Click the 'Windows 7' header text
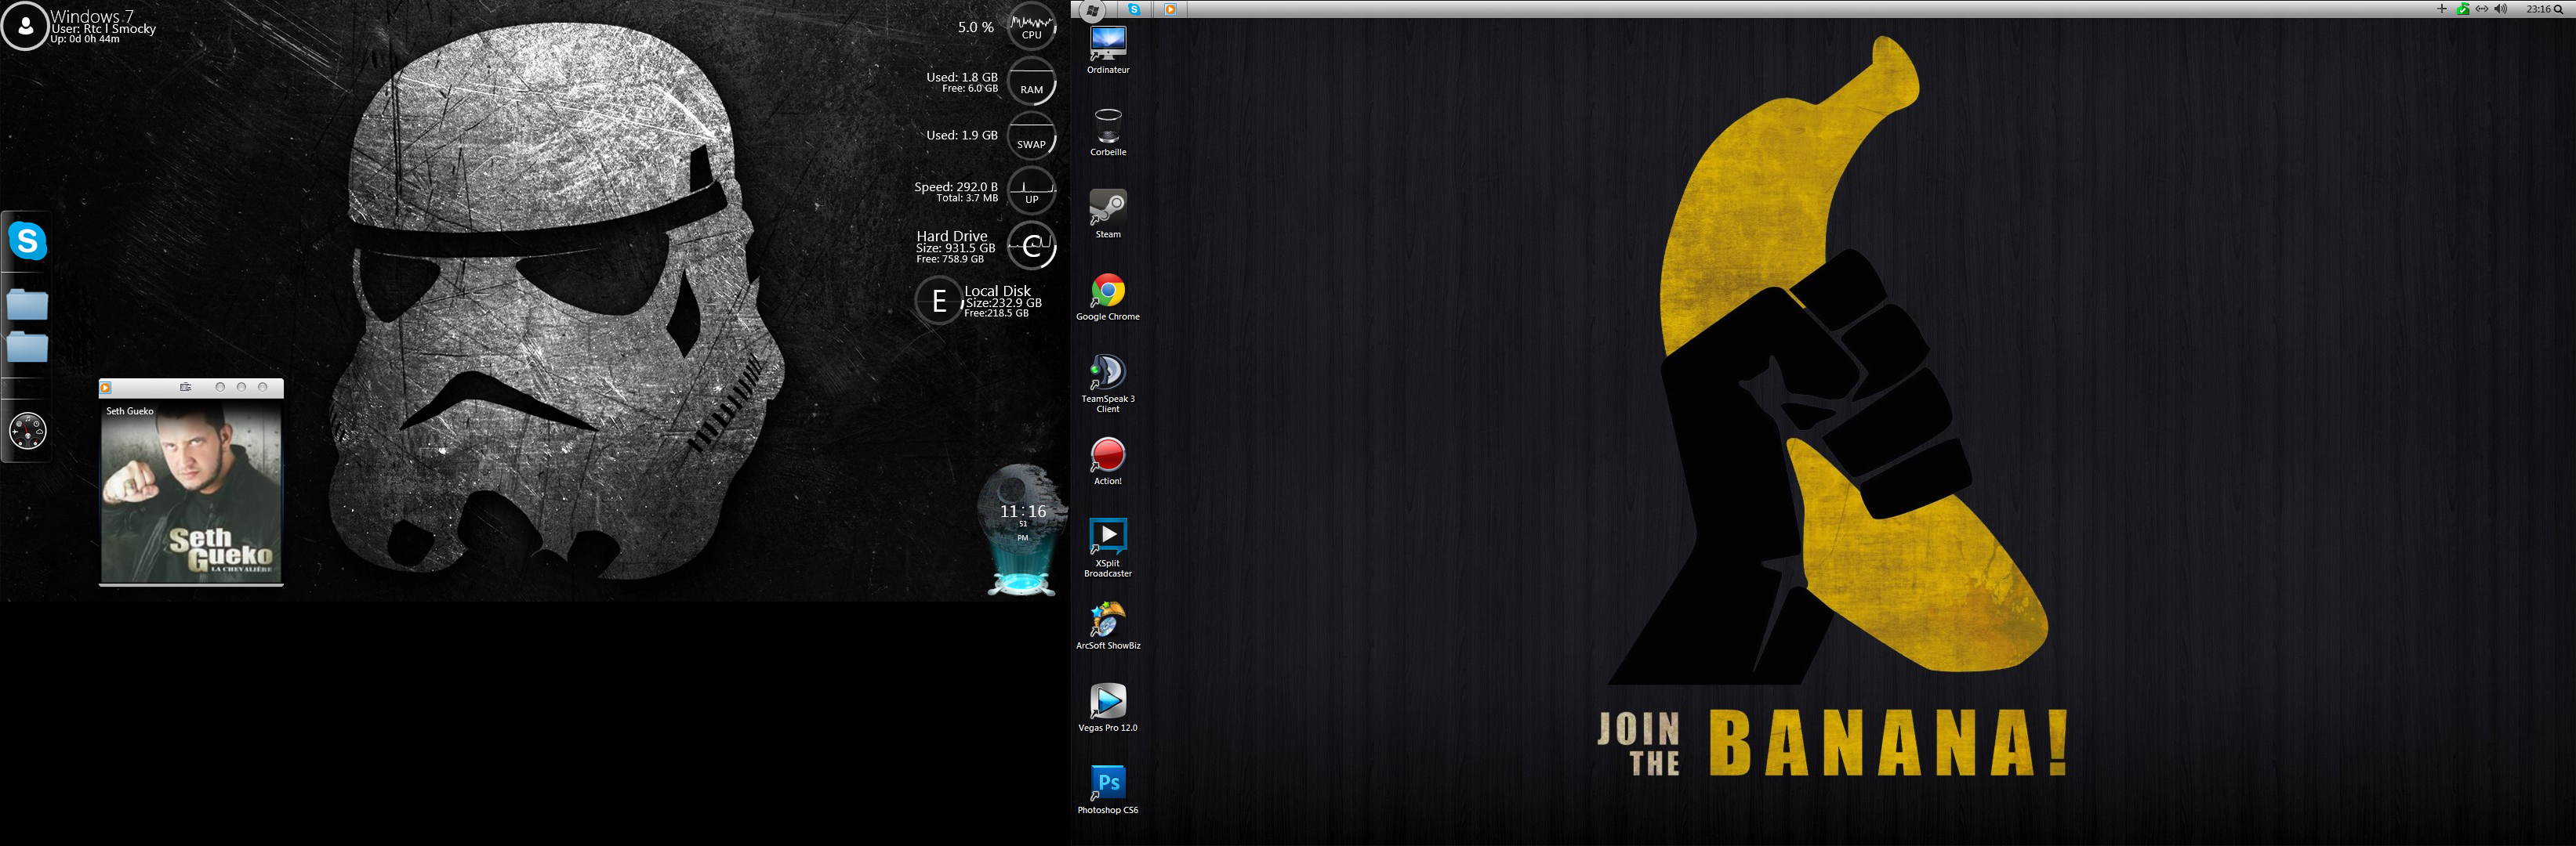2576x846 pixels. pyautogui.click(x=92, y=17)
